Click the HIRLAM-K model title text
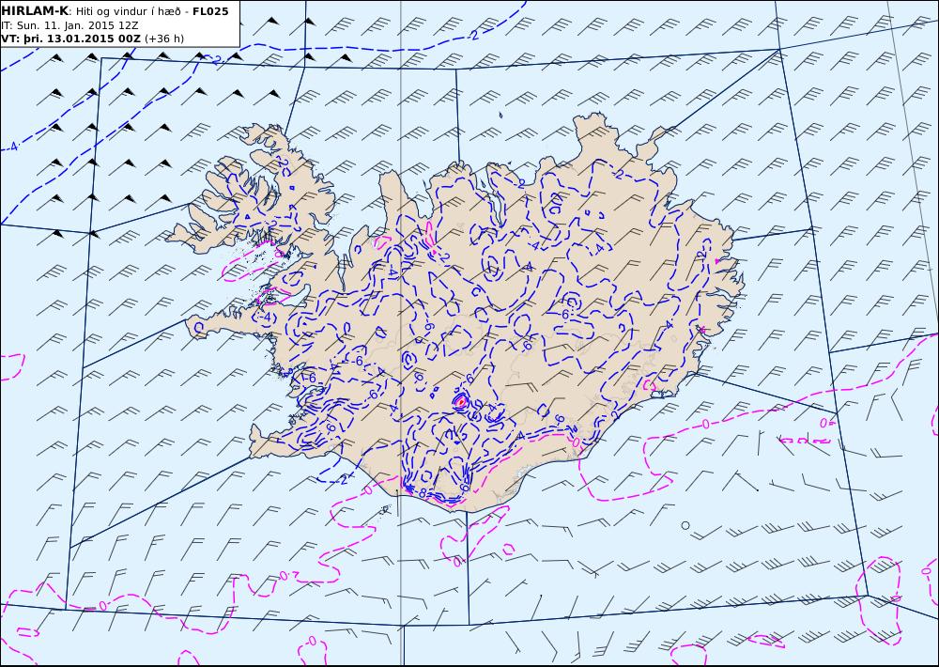This screenshot has width=939, height=667. (x=35, y=10)
